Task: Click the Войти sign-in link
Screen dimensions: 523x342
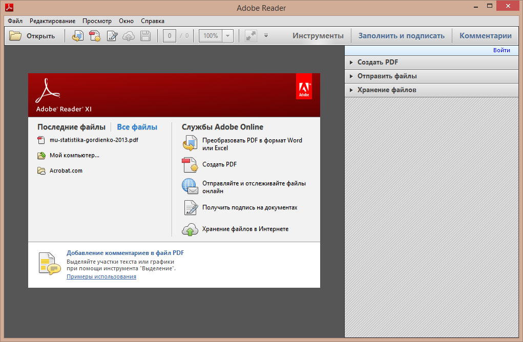Action: tap(501, 50)
